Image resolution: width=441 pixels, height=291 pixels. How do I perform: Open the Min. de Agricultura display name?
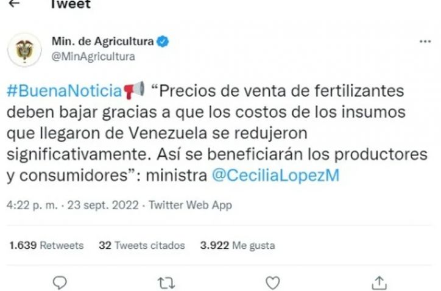[103, 41]
